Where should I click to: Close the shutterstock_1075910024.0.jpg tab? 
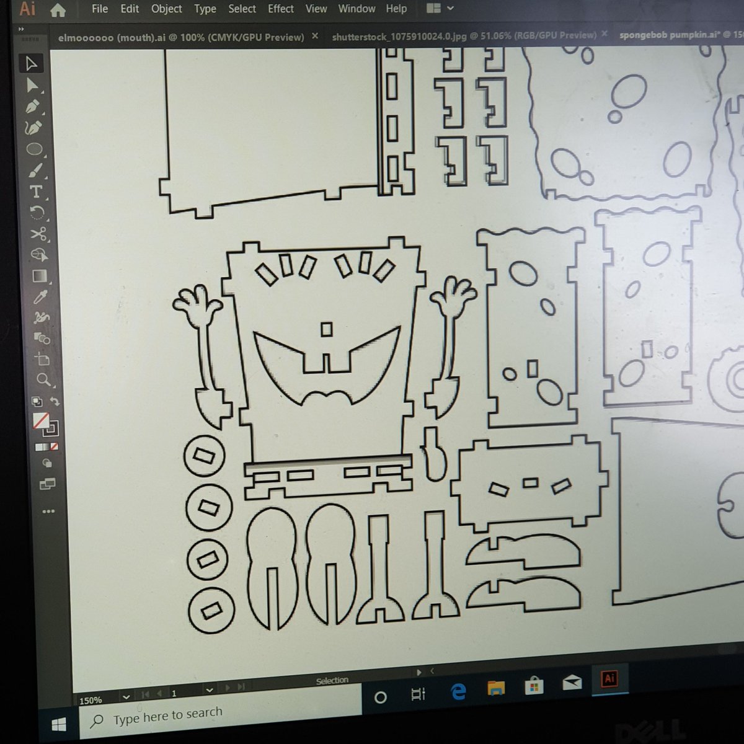click(604, 33)
